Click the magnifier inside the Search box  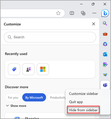pos(10,37)
